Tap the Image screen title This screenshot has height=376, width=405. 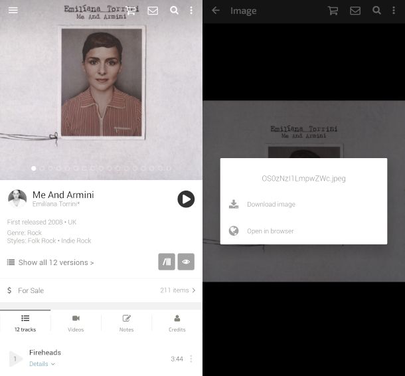pyautogui.click(x=243, y=11)
